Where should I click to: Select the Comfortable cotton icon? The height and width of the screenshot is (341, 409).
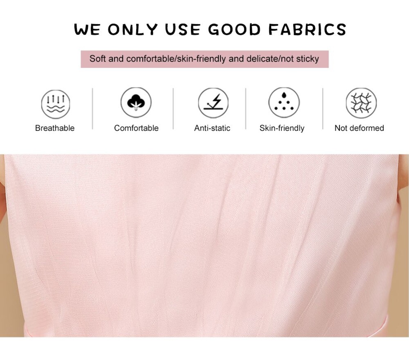click(x=136, y=102)
